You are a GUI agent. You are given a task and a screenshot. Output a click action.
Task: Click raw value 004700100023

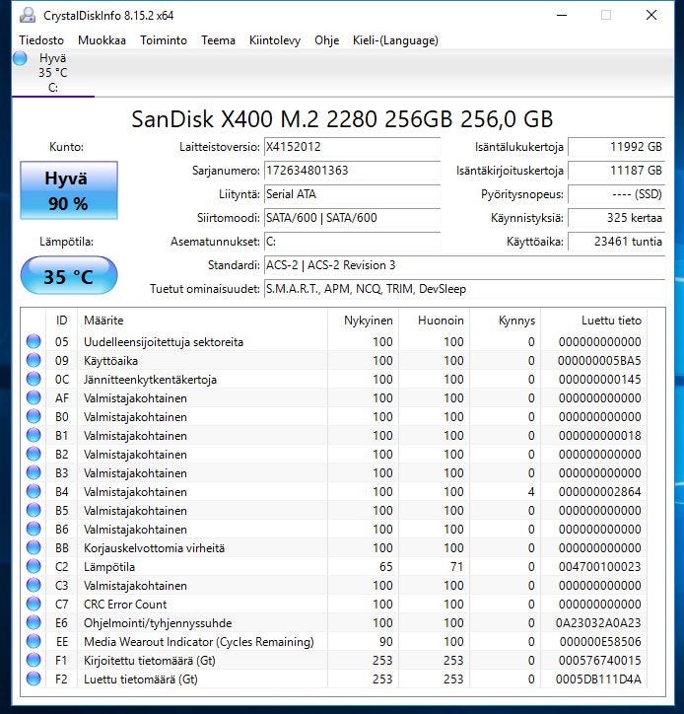pos(599,566)
